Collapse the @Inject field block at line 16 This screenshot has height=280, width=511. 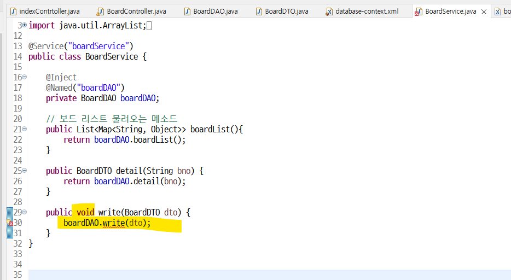[25, 77]
